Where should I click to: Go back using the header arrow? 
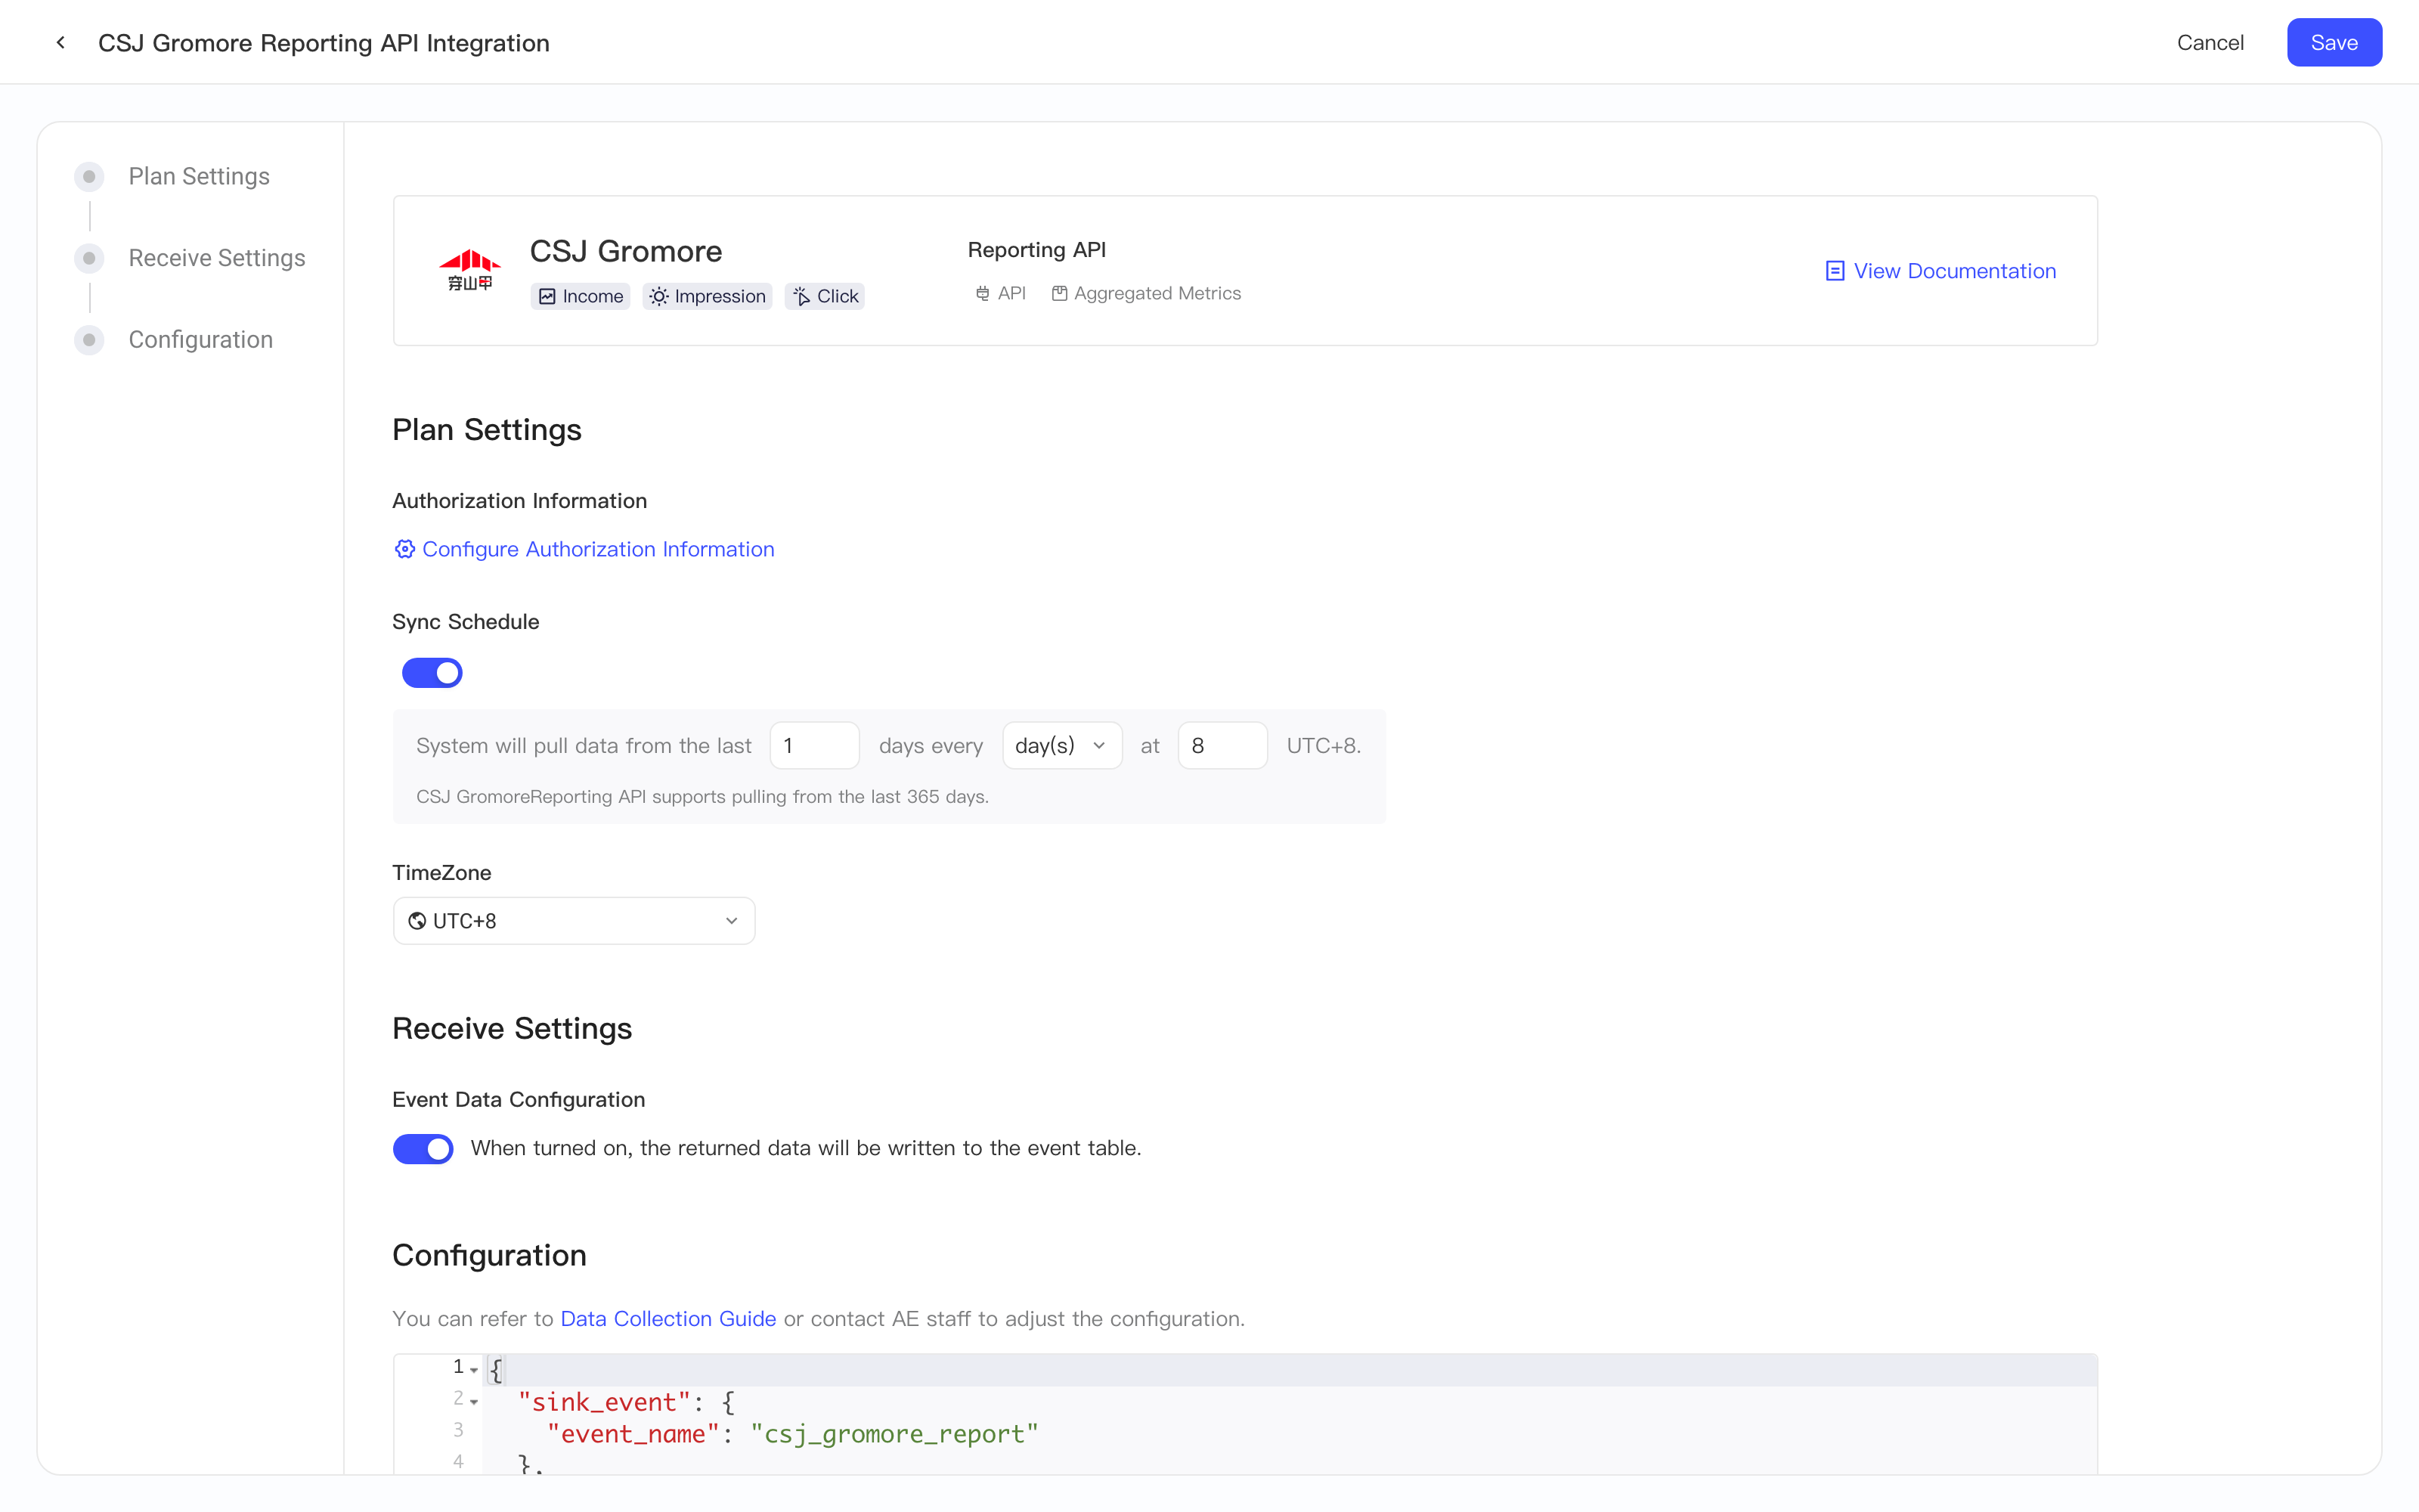point(61,42)
